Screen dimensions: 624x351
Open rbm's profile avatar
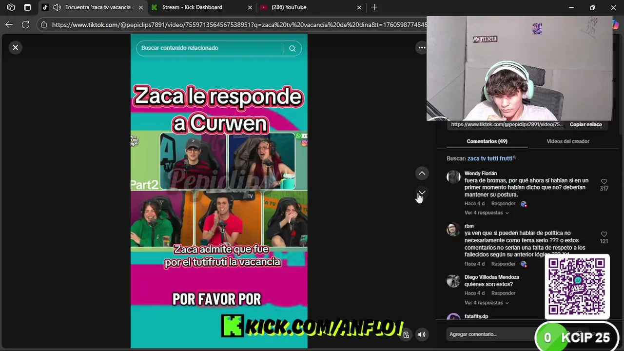coord(453,229)
